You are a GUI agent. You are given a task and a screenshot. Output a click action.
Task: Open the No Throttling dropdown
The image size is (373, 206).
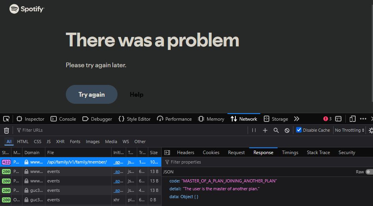tap(349, 130)
